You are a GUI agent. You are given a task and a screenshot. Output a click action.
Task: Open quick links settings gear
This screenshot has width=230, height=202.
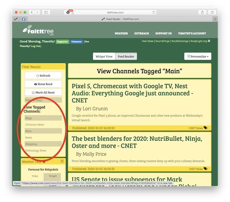pos(209,41)
